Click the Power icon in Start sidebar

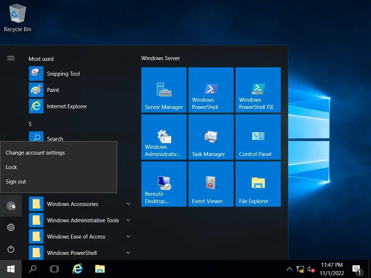(x=11, y=249)
